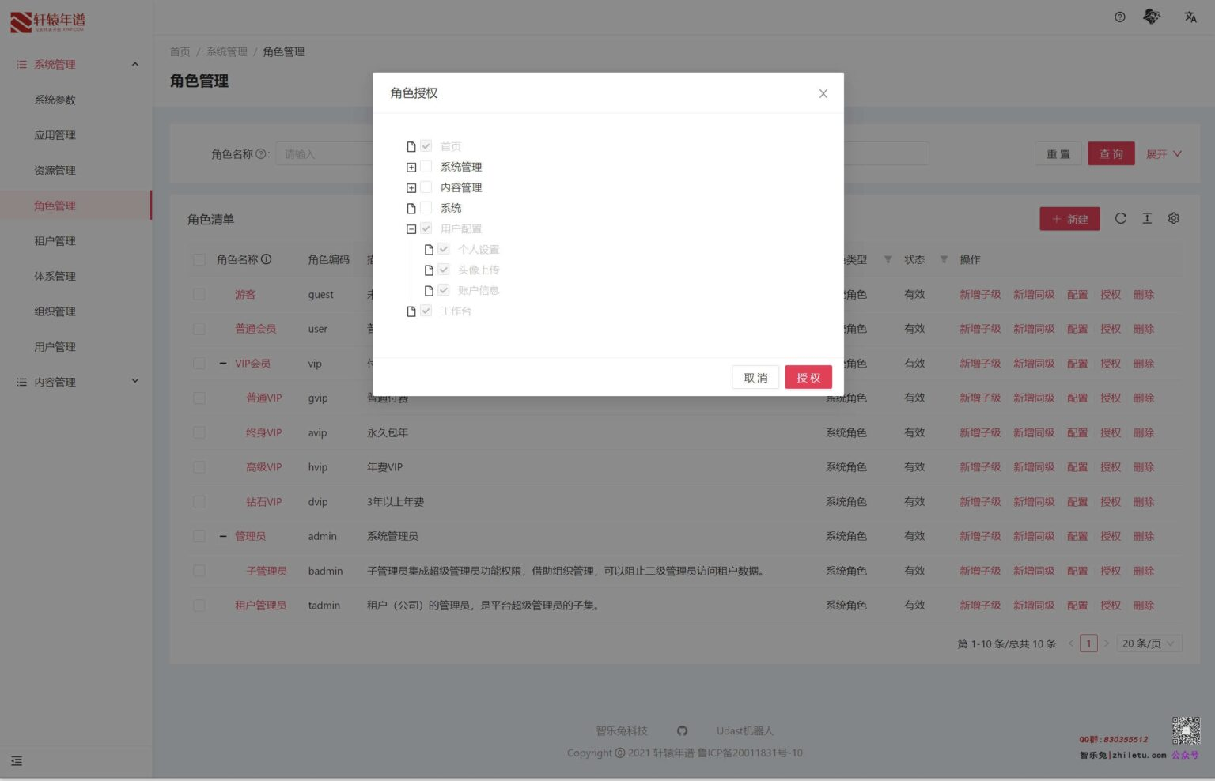Click the 轩辕年谱 logo
This screenshot has width=1215, height=781.
[47, 21]
